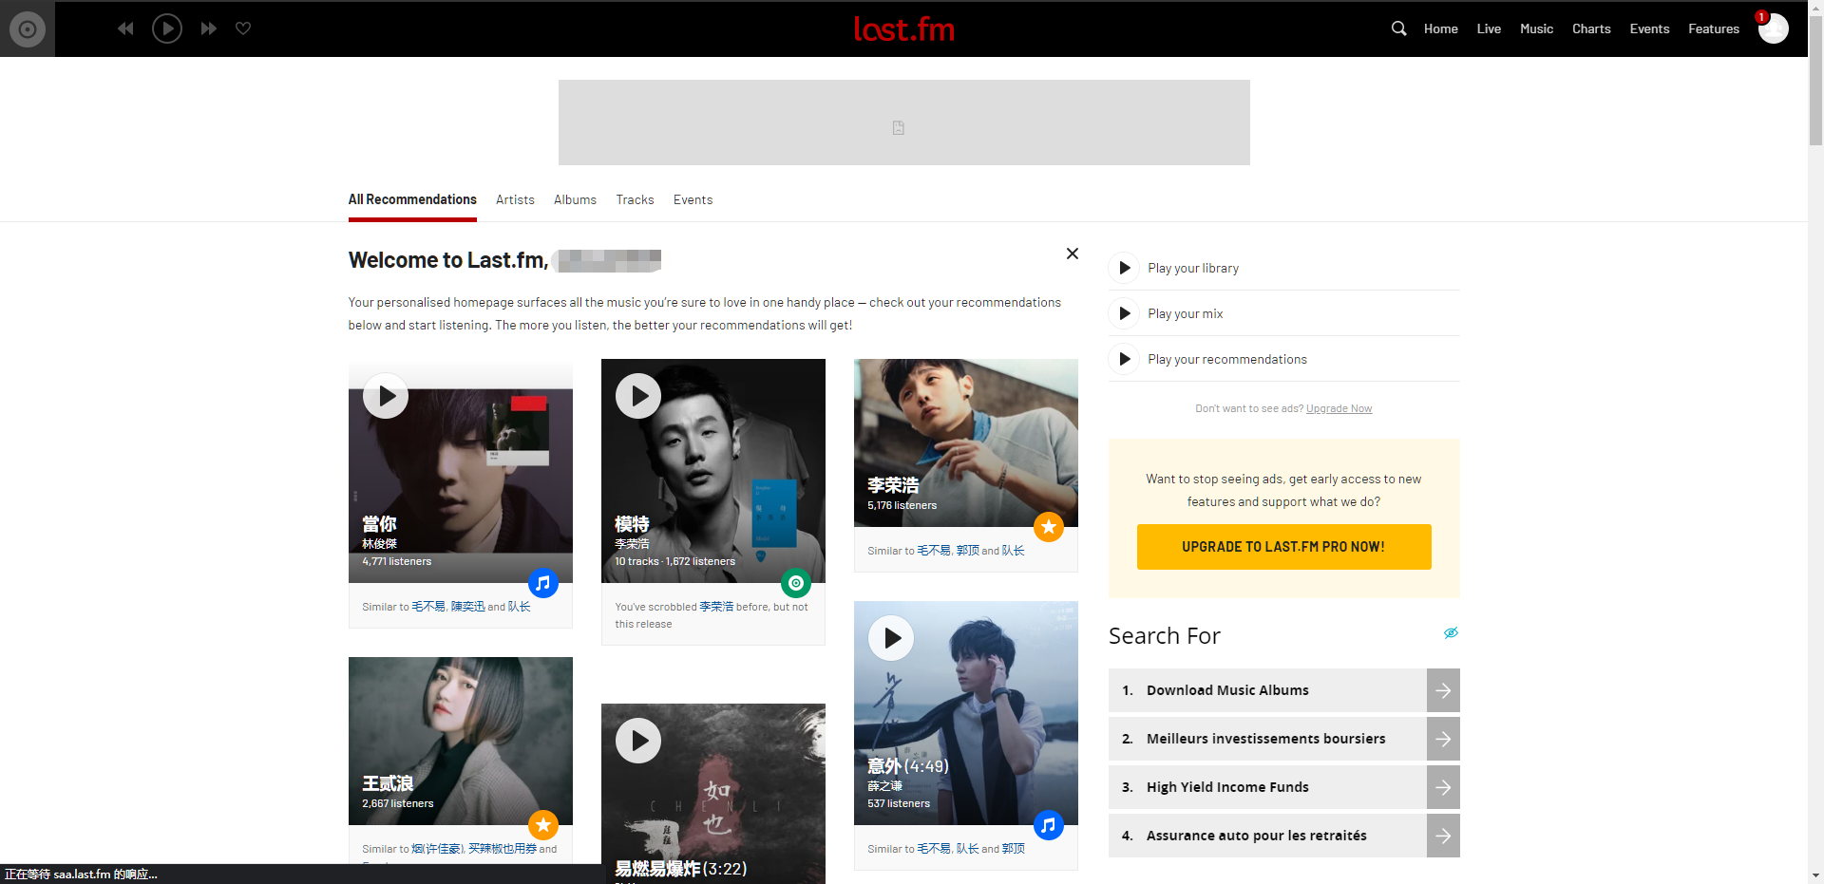The image size is (1824, 884).
Task: Open the search magnifier icon
Action: pos(1398,28)
